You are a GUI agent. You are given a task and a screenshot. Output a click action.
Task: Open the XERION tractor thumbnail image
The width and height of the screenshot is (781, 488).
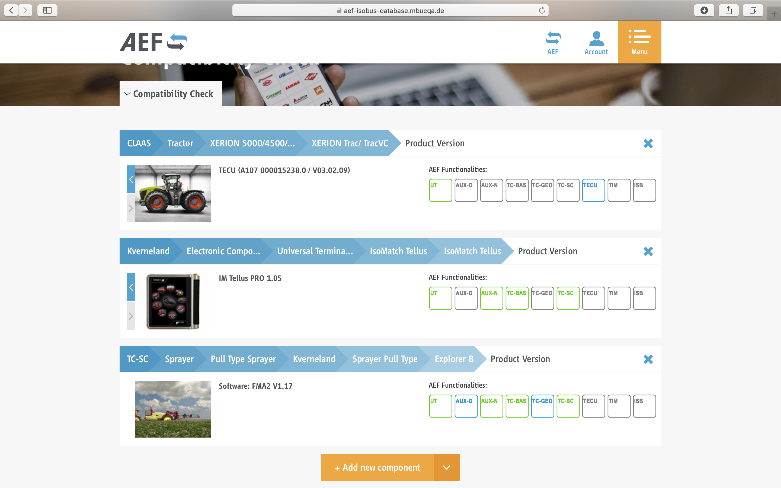173,194
